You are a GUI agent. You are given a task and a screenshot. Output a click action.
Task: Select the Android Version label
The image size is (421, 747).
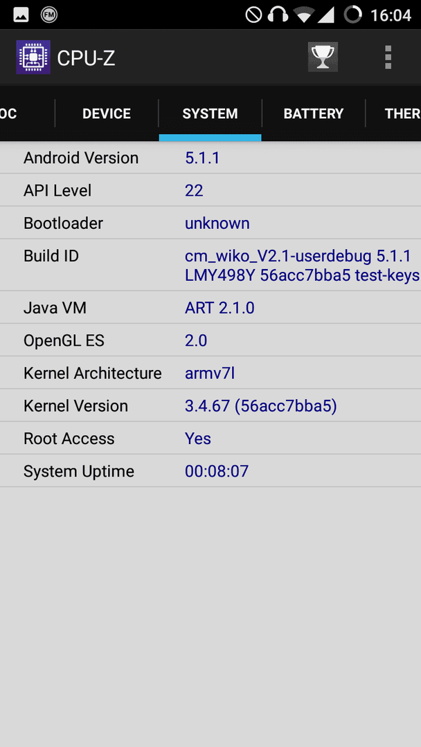coord(81,158)
